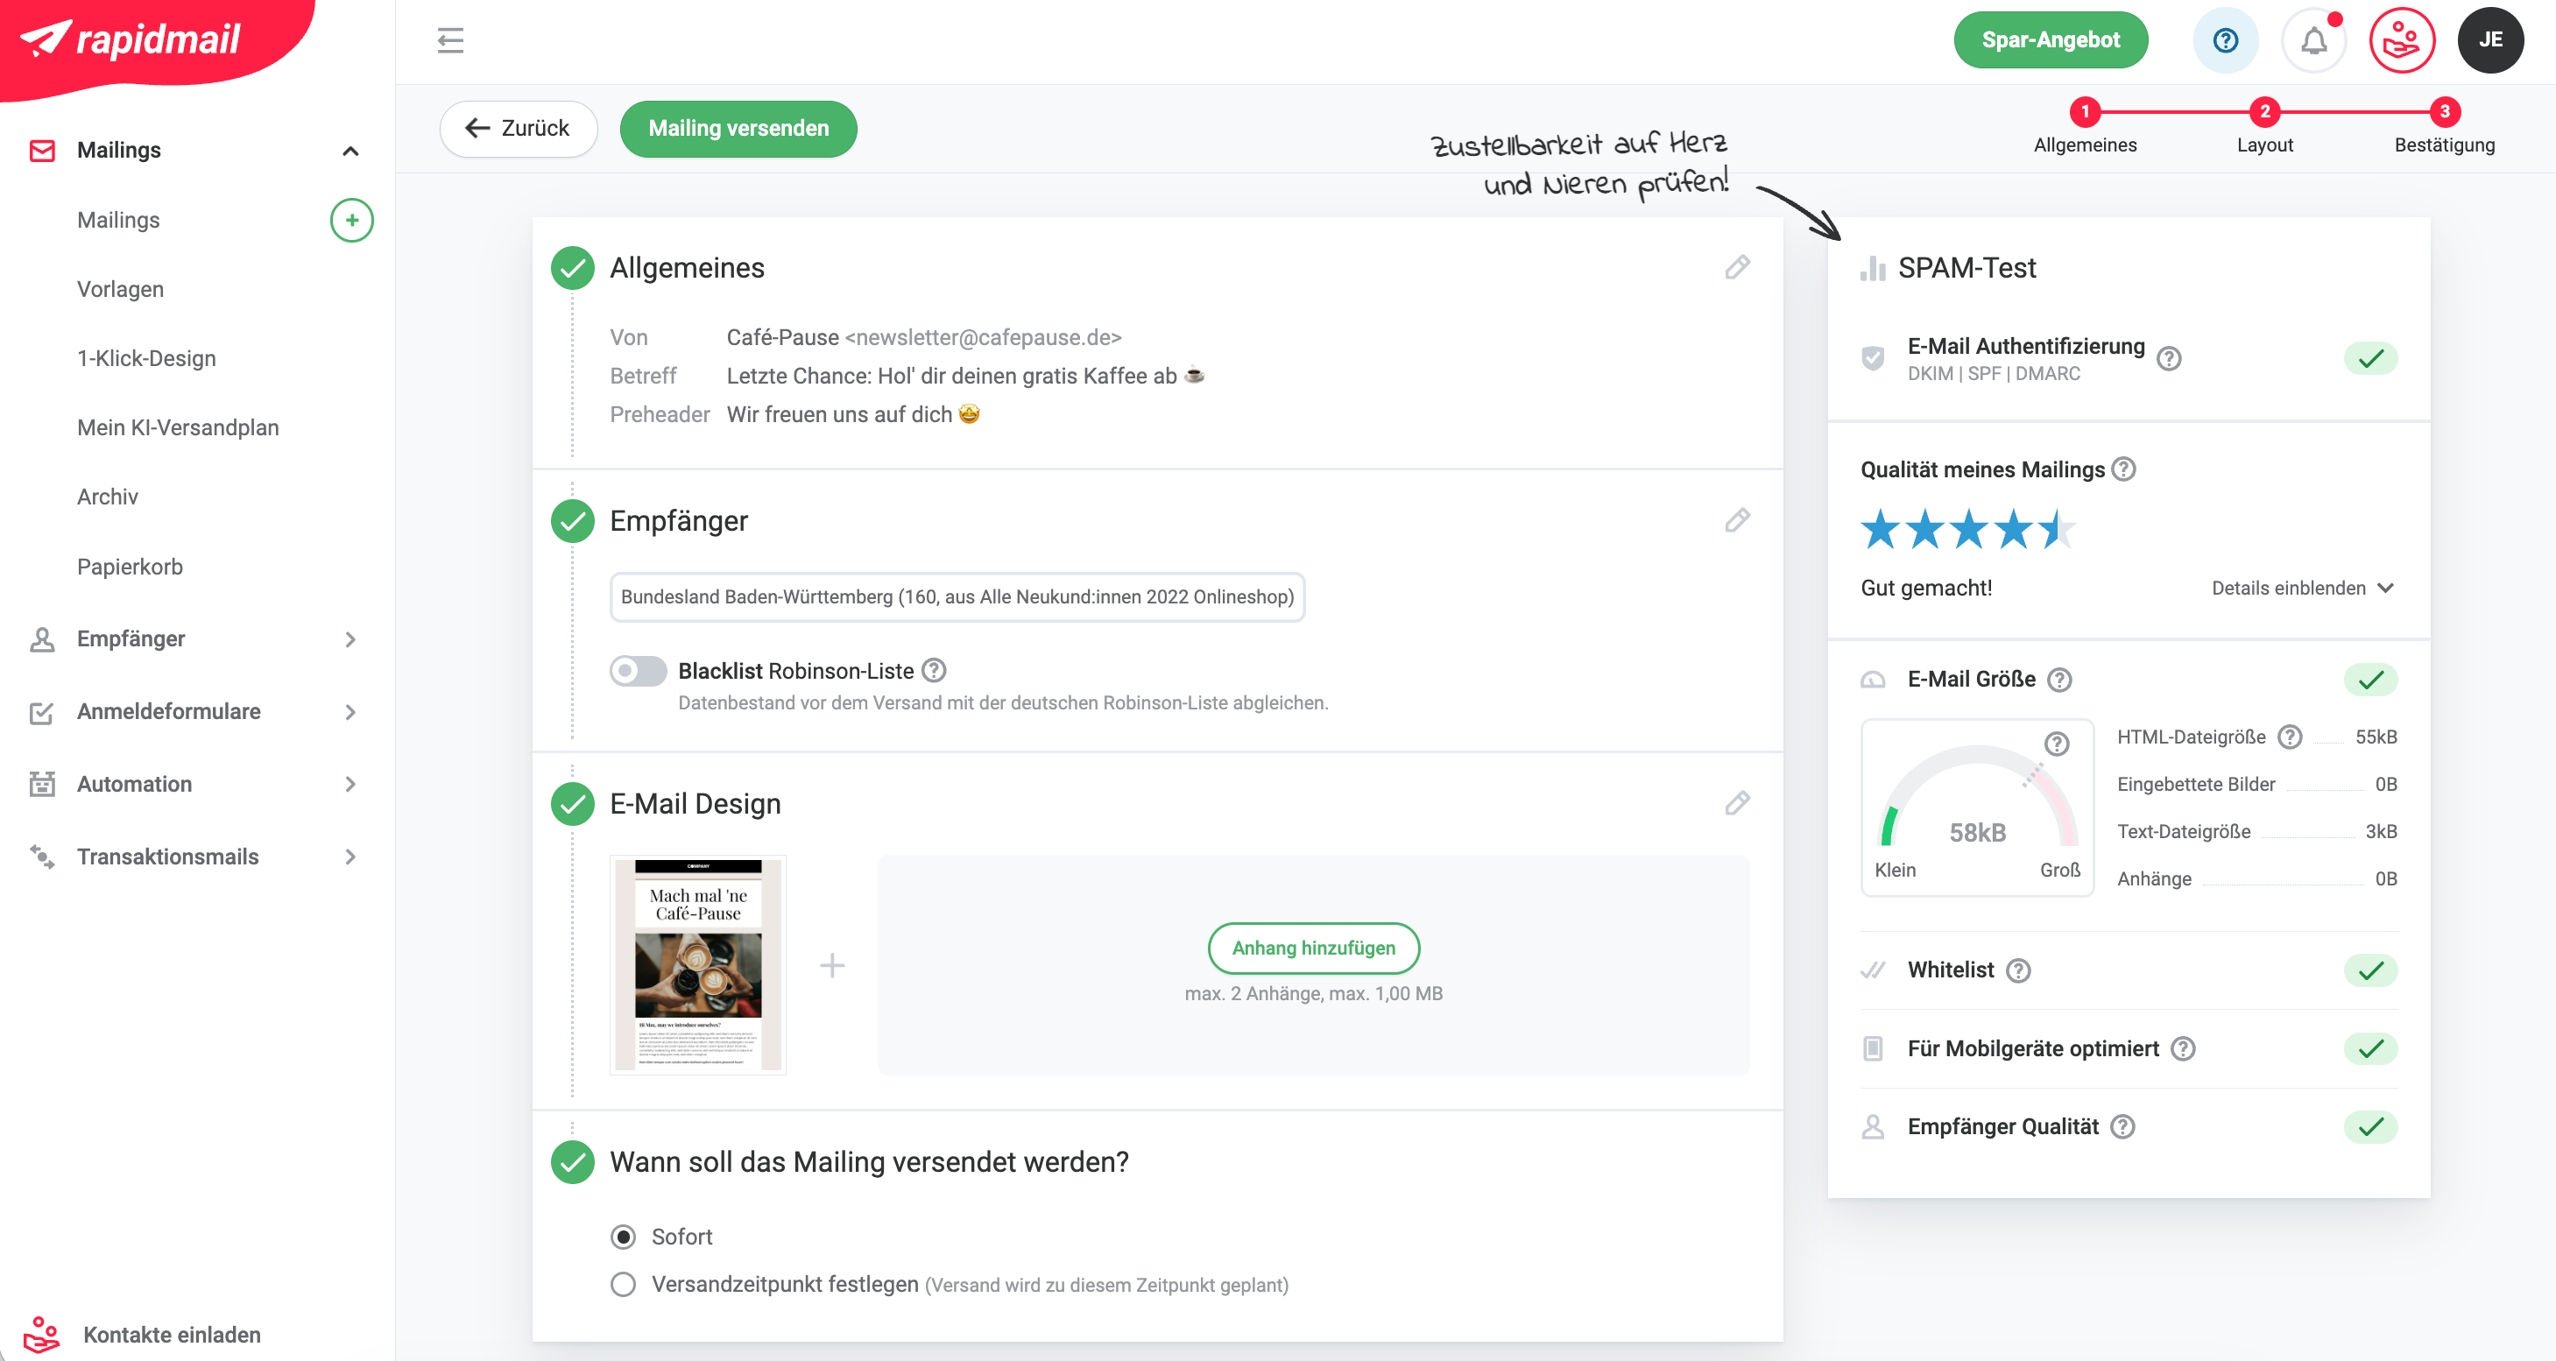
Task: Select the Sofort radio button
Action: (623, 1237)
